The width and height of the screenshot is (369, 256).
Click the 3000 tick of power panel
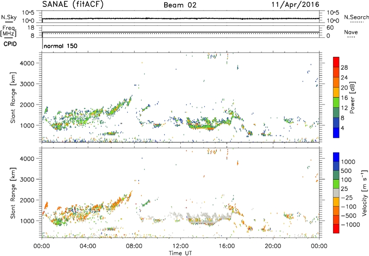coord(27,84)
